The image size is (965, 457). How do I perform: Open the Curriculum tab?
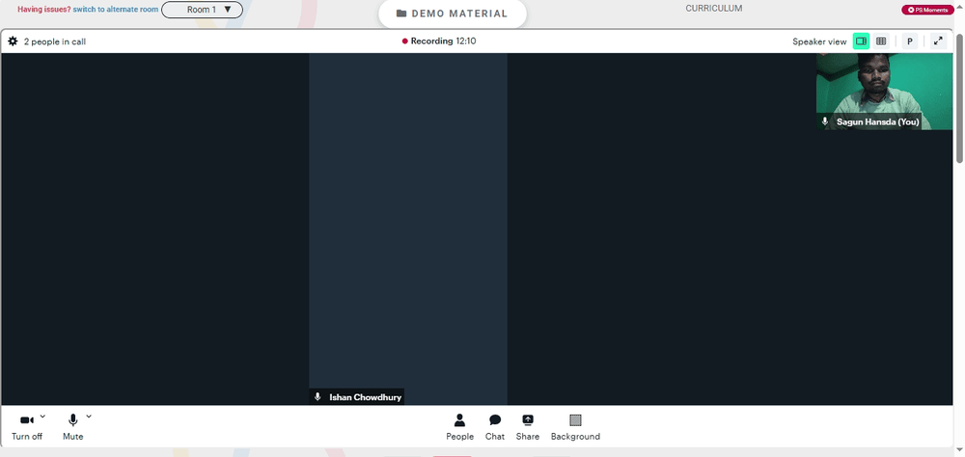tap(714, 9)
